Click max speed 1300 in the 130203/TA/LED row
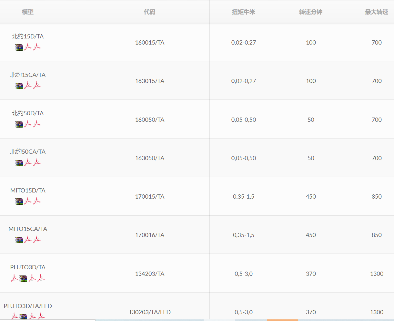The width and height of the screenshot is (394, 321). 377,312
